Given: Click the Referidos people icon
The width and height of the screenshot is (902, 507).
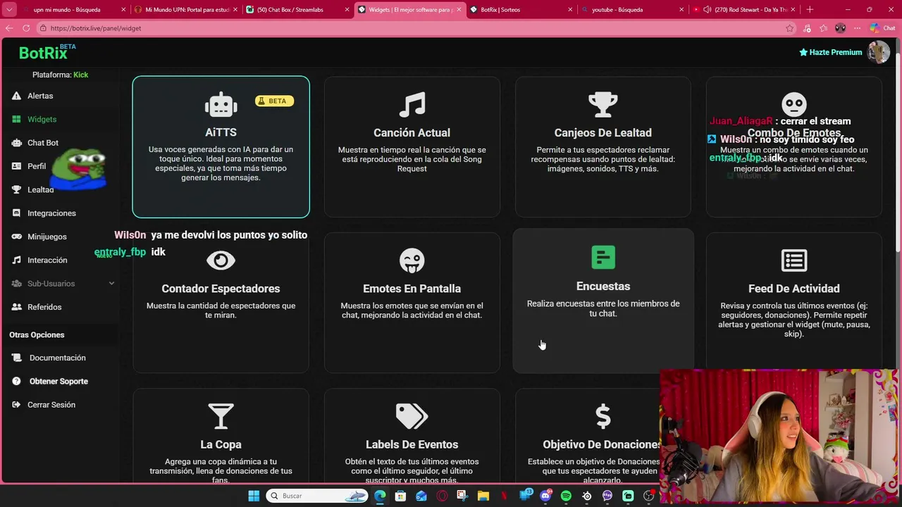Looking at the screenshot, I should point(16,307).
